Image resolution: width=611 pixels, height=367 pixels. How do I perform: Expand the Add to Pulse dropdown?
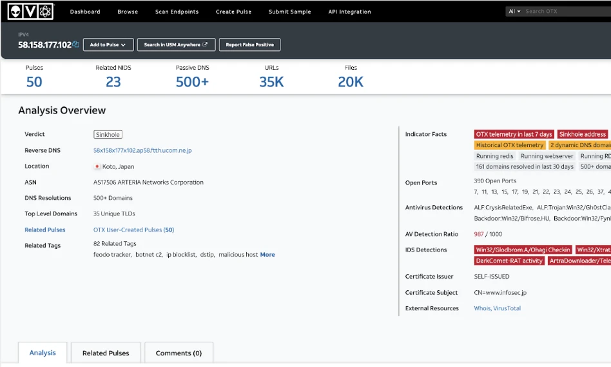pos(108,45)
